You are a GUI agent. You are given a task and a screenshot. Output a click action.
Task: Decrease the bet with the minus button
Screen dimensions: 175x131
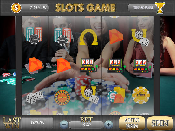[x=64, y=125]
